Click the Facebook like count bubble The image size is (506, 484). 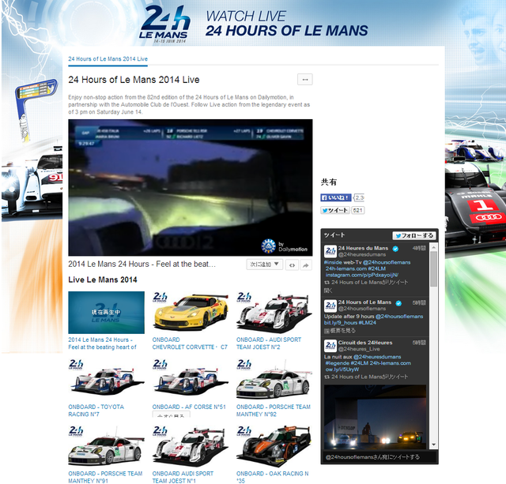point(359,197)
